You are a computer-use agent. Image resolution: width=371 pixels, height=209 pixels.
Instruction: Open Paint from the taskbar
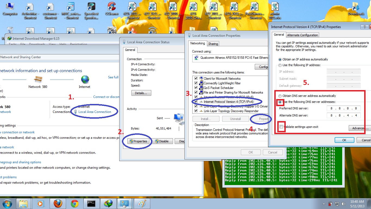point(142,203)
